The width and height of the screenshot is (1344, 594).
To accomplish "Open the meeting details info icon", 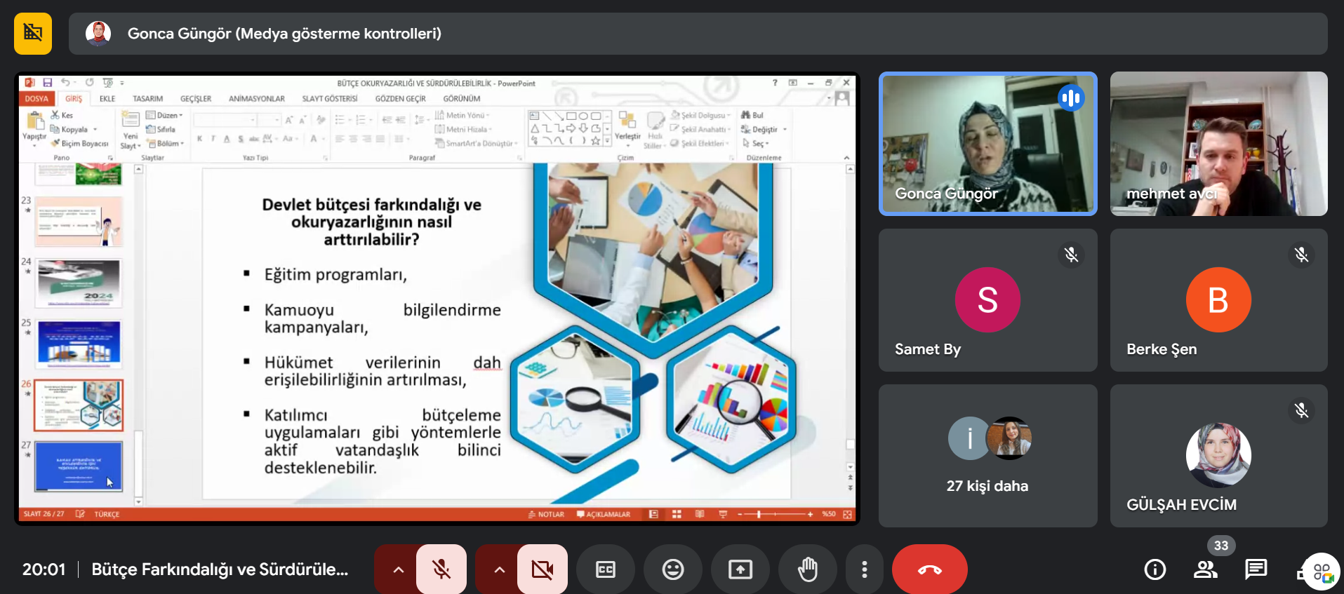I will [x=1155, y=569].
